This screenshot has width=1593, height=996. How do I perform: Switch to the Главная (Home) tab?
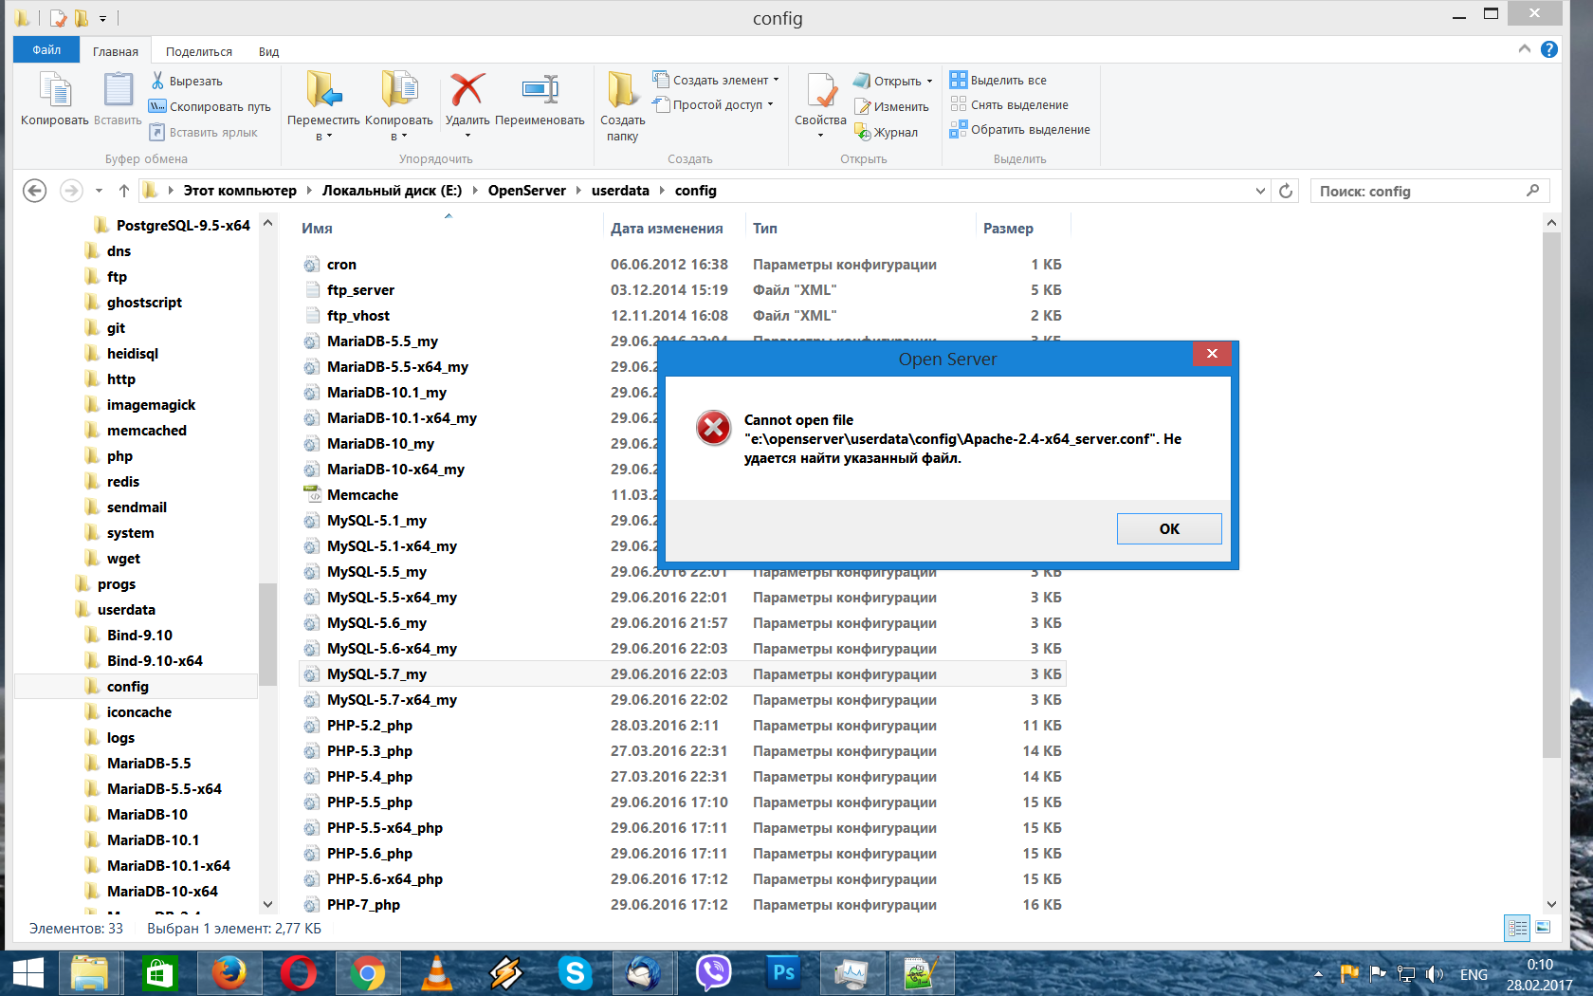116,51
